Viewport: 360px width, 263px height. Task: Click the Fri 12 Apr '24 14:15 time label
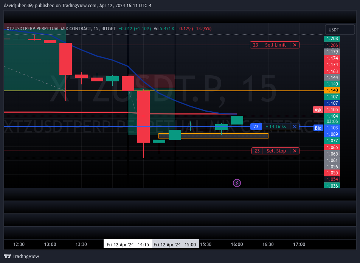[x=128, y=244]
